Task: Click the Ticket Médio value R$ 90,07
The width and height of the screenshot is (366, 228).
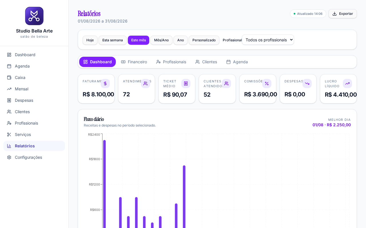Action: click(175, 95)
